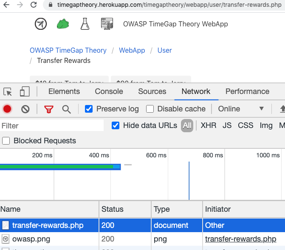Clear the network log
The width and height of the screenshot is (285, 250).
point(25,109)
